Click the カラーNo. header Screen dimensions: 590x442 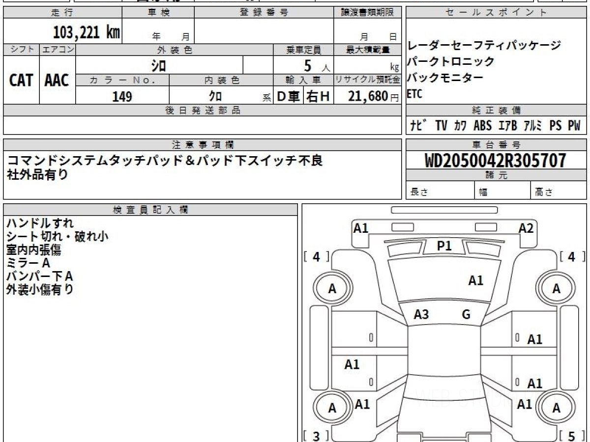tap(122, 80)
